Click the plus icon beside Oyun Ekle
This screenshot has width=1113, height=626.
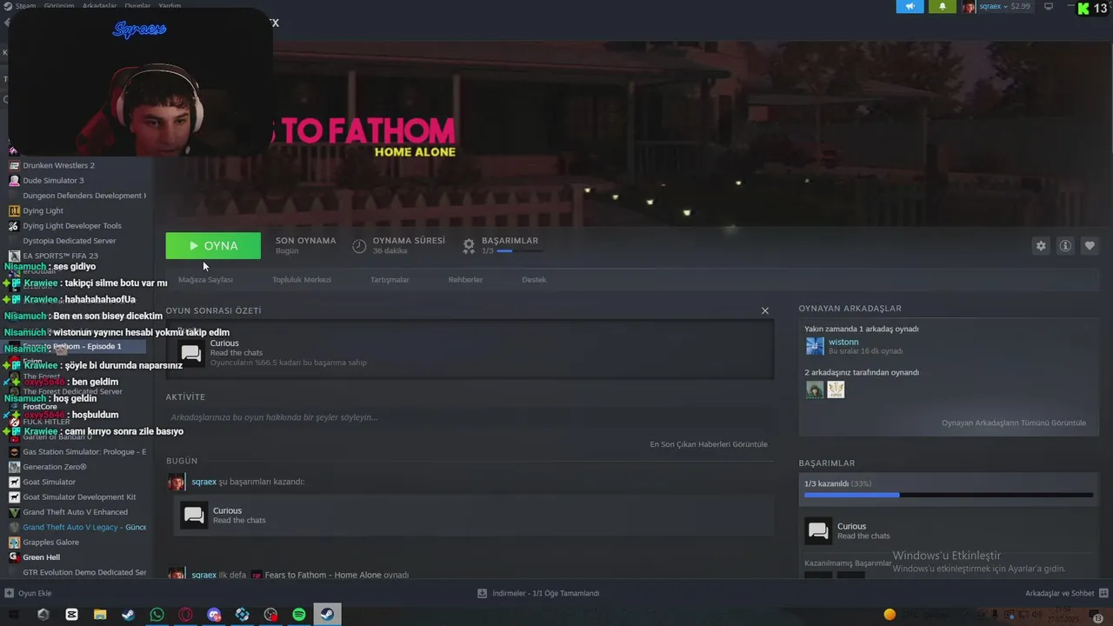point(9,593)
